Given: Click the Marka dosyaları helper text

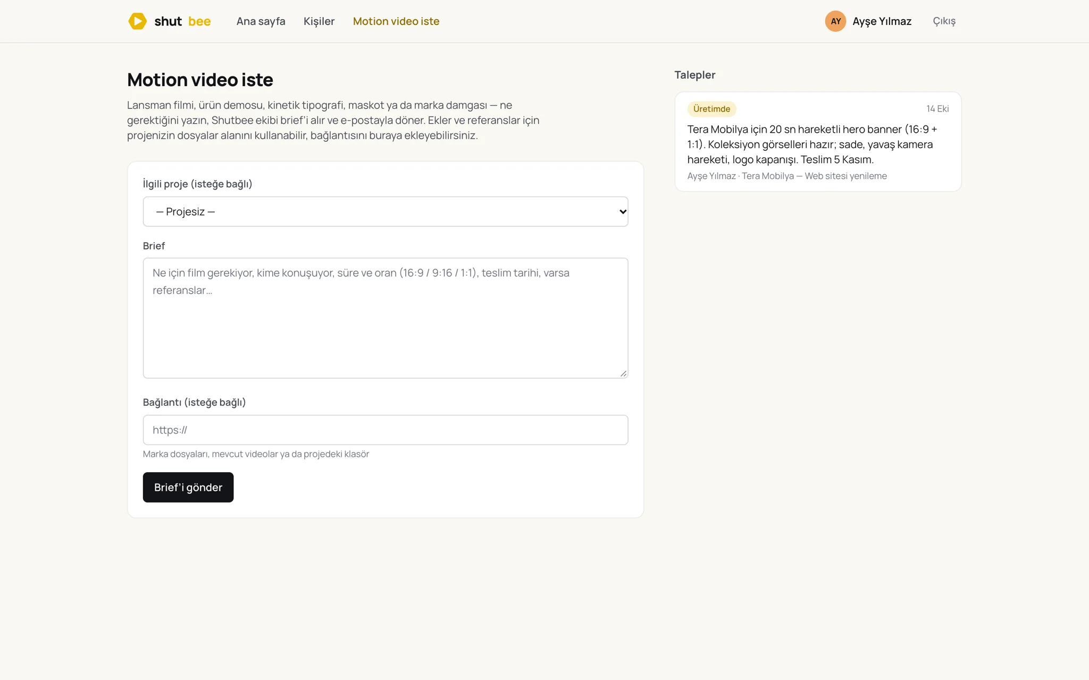Looking at the screenshot, I should click(x=256, y=454).
